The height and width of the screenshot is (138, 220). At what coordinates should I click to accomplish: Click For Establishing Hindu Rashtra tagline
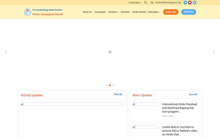click(x=47, y=10)
